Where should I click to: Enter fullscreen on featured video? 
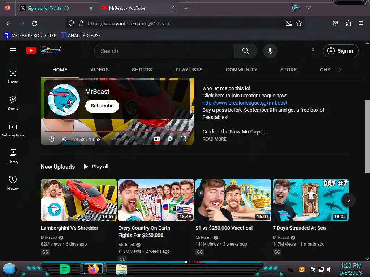pyautogui.click(x=183, y=139)
